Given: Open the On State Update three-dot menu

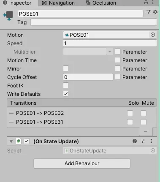Looking at the screenshot, I should [152, 141].
